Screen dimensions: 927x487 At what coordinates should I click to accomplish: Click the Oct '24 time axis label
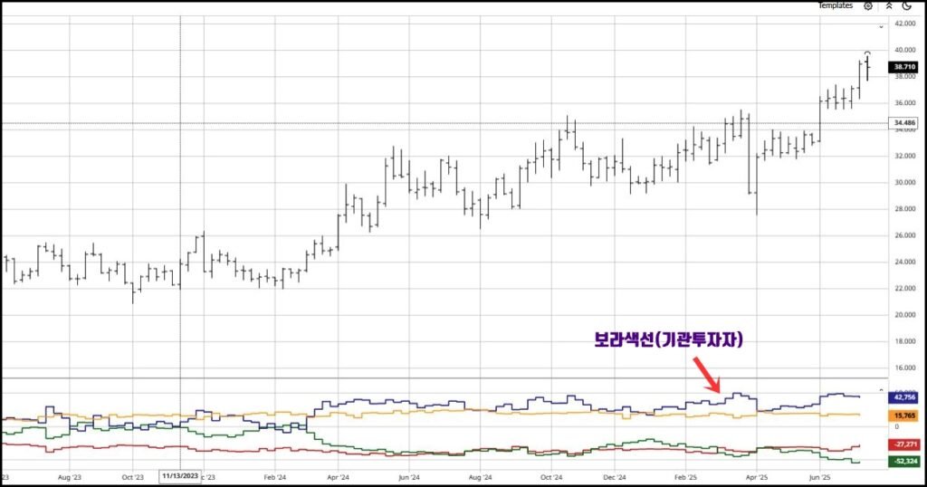pyautogui.click(x=551, y=477)
